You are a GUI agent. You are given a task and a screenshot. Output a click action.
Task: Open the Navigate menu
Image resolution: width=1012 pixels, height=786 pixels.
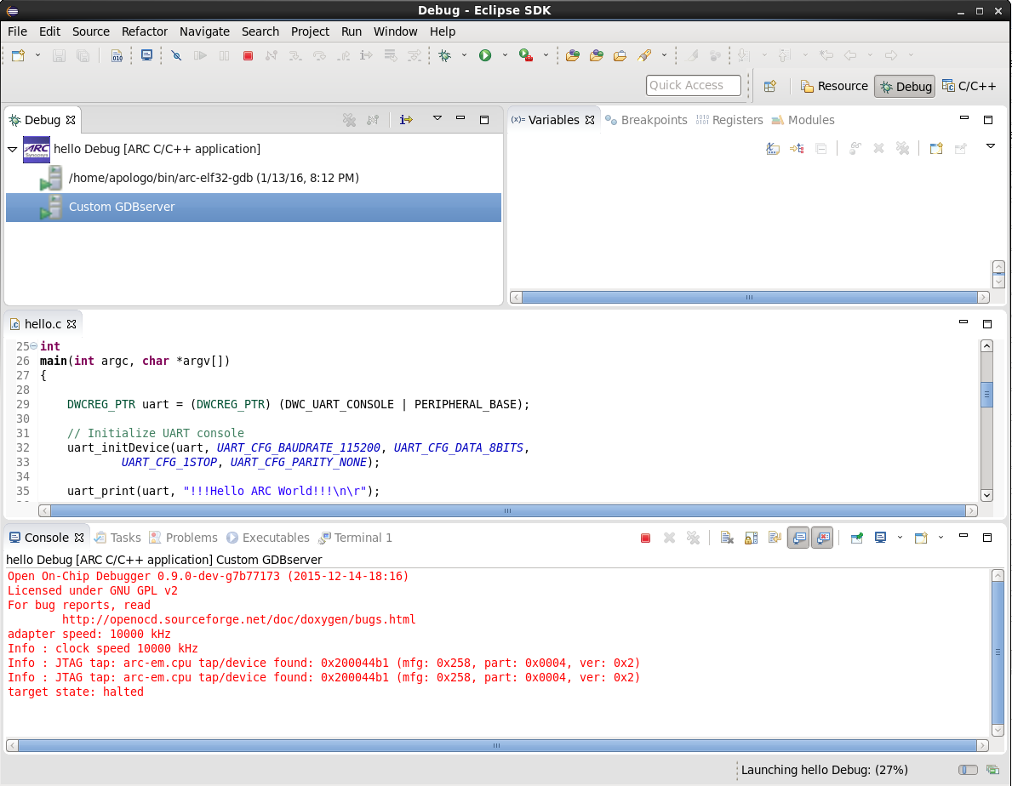[204, 31]
